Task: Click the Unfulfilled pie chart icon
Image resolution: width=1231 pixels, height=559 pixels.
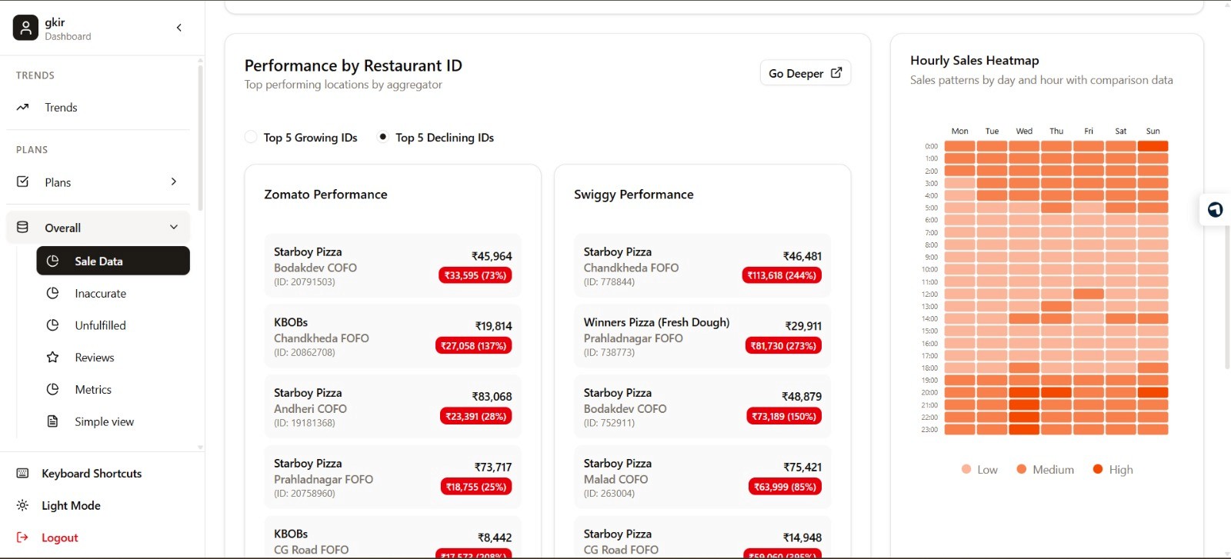Action: pyautogui.click(x=52, y=325)
